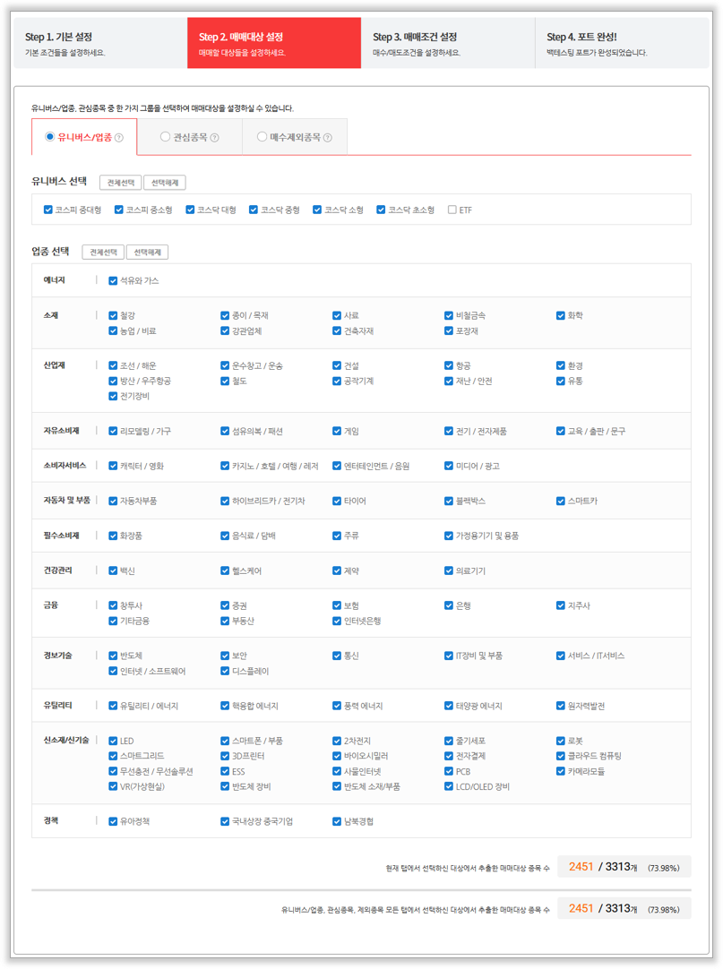Click 선택해제 for 업종 선택
The height and width of the screenshot is (969, 723).
147,253
